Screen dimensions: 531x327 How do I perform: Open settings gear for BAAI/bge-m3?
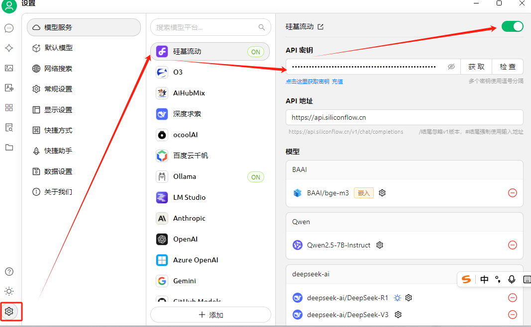coord(382,193)
